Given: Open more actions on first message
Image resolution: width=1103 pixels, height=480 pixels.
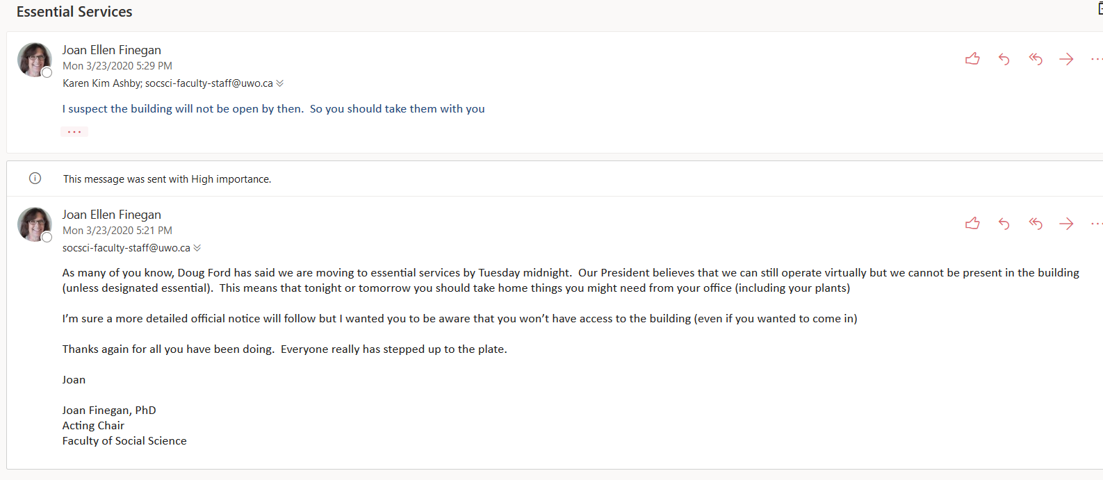Looking at the screenshot, I should point(1096,59).
